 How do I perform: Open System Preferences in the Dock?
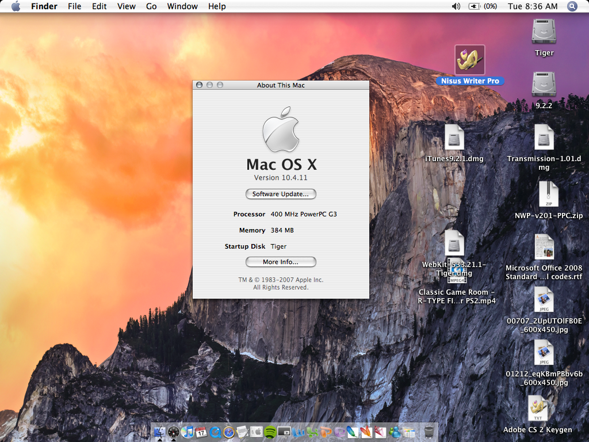[256, 432]
